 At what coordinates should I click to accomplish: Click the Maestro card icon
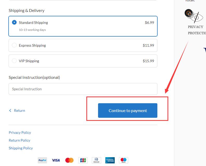pos(124,160)
